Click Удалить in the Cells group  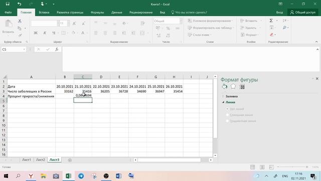[251, 28]
